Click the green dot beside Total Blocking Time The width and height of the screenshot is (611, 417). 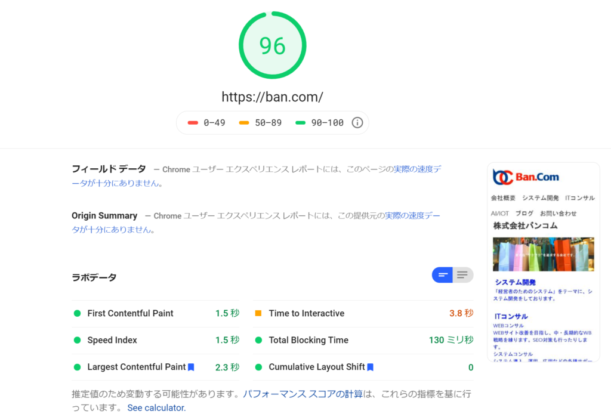point(258,340)
